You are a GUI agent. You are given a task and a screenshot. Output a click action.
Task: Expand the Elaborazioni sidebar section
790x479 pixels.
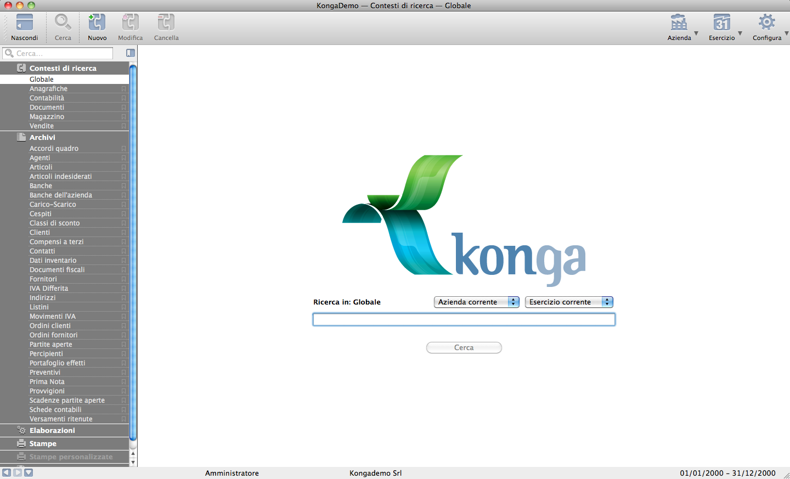click(52, 431)
